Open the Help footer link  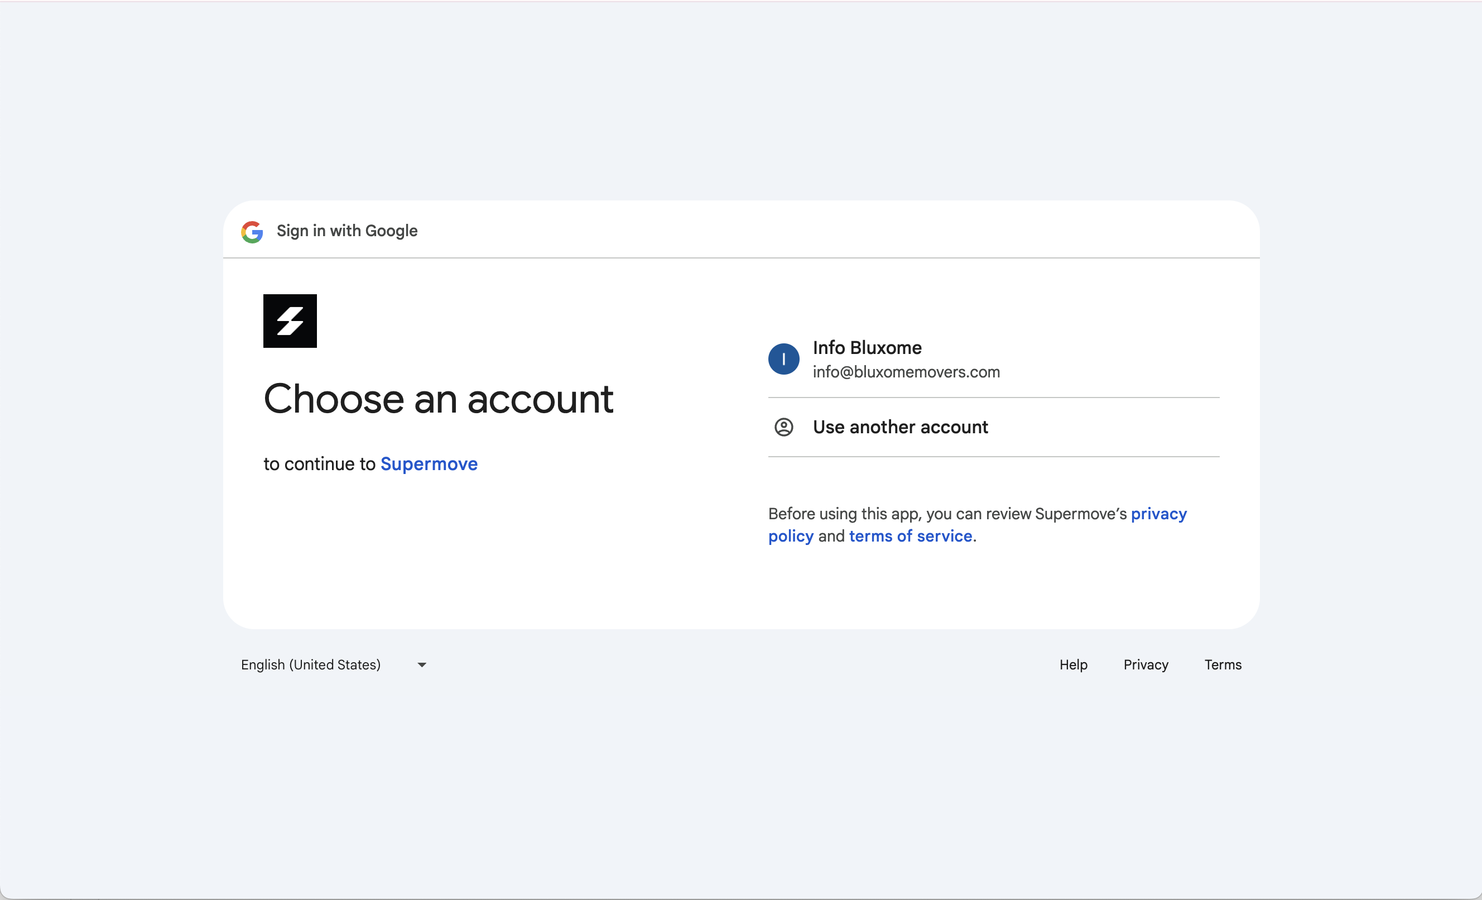coord(1074,664)
